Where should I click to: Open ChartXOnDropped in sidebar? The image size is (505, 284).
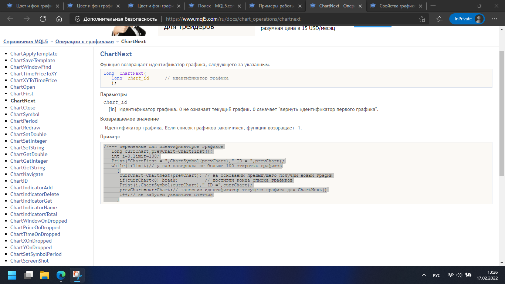click(x=31, y=241)
